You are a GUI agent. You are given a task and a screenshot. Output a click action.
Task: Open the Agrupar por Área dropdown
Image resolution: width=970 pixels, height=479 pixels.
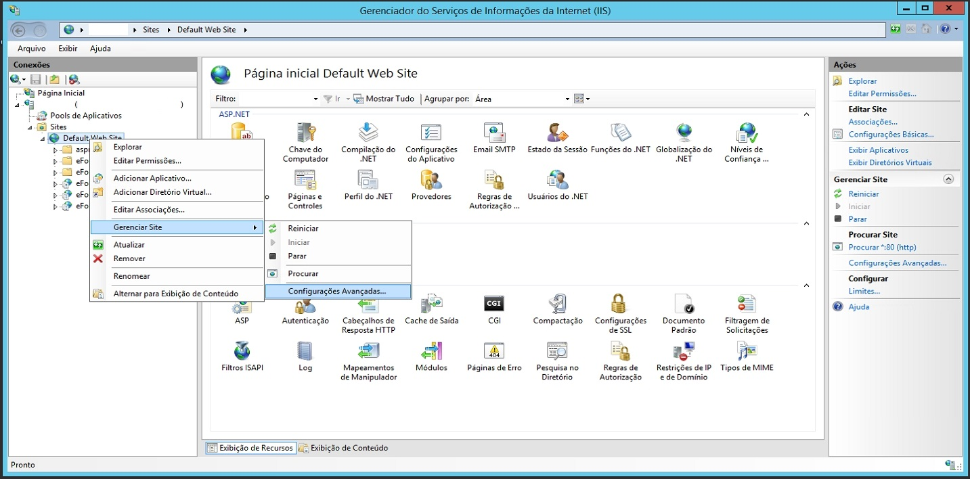coord(522,99)
